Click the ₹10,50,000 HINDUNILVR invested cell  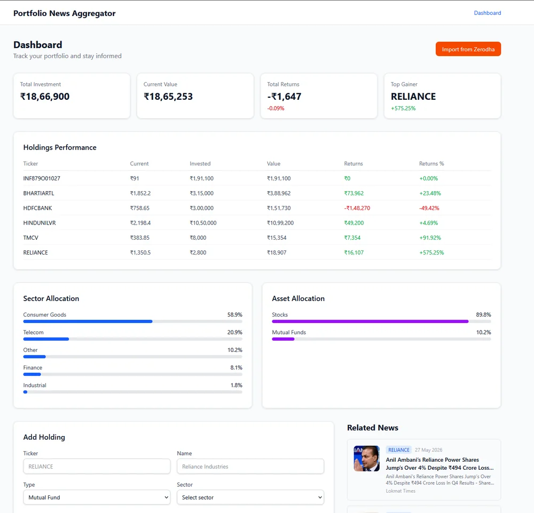click(203, 223)
